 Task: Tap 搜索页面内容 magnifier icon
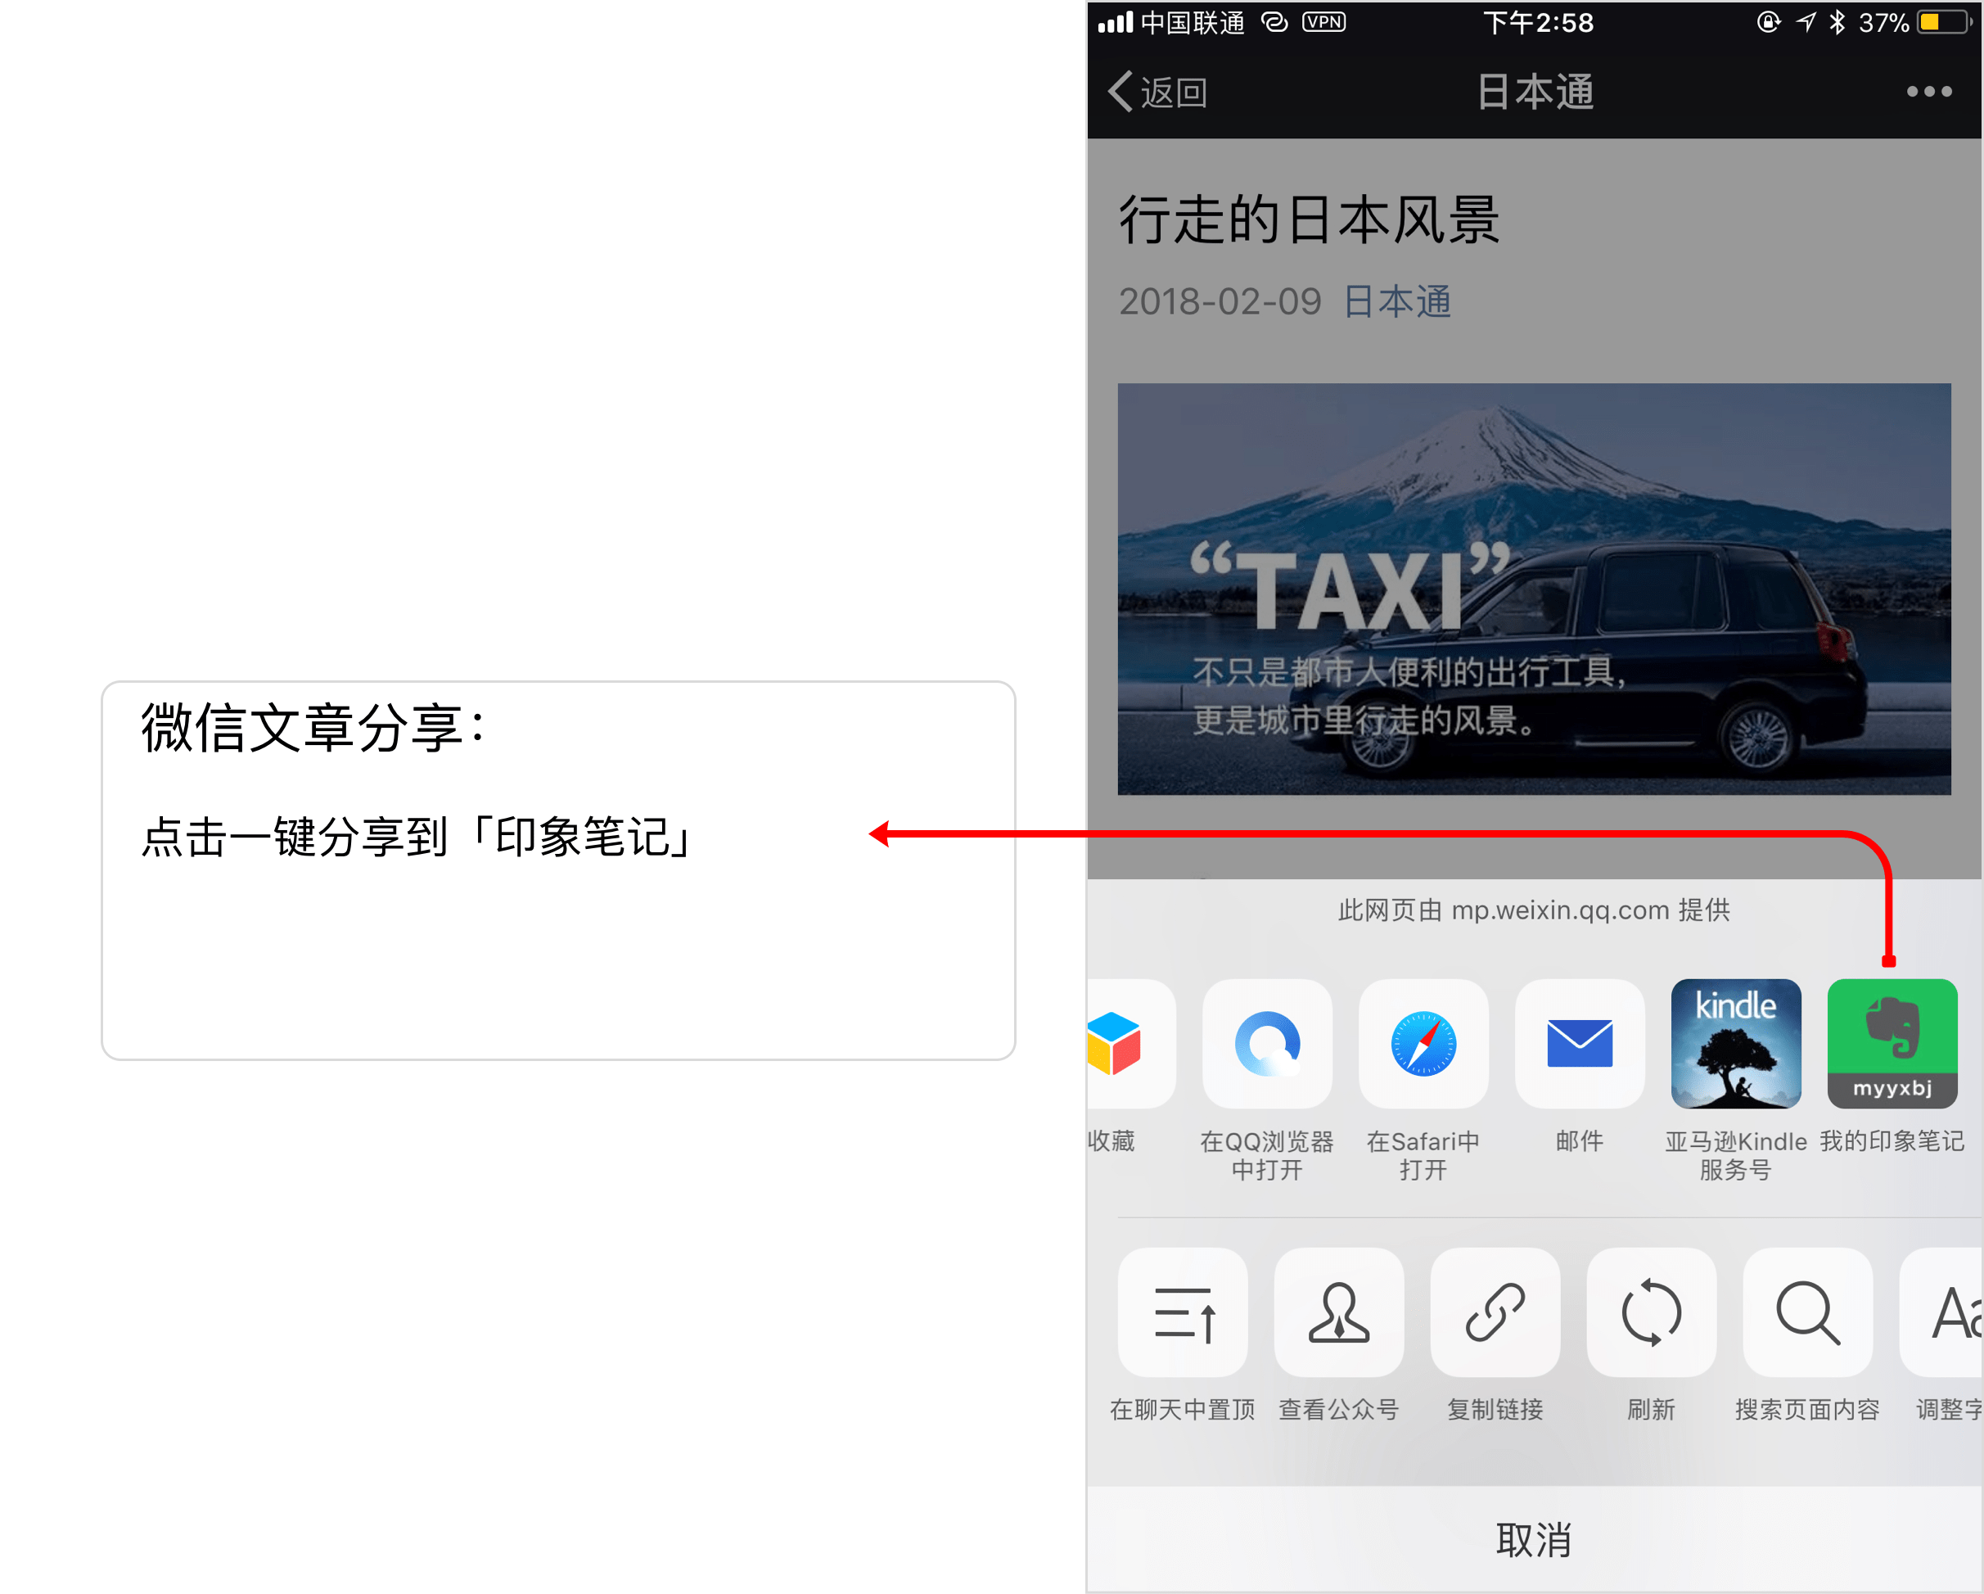point(1806,1312)
